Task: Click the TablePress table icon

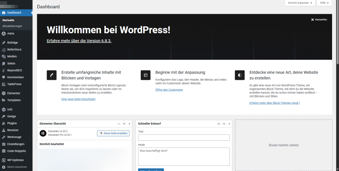Action: click(4, 84)
